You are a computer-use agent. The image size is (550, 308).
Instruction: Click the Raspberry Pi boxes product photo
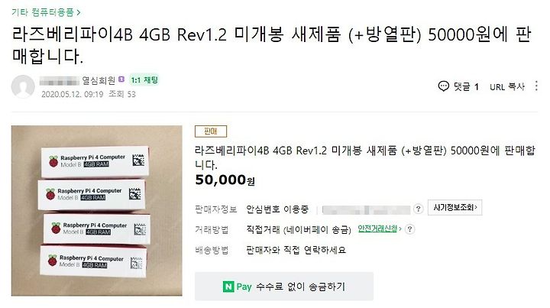[x=97, y=210]
